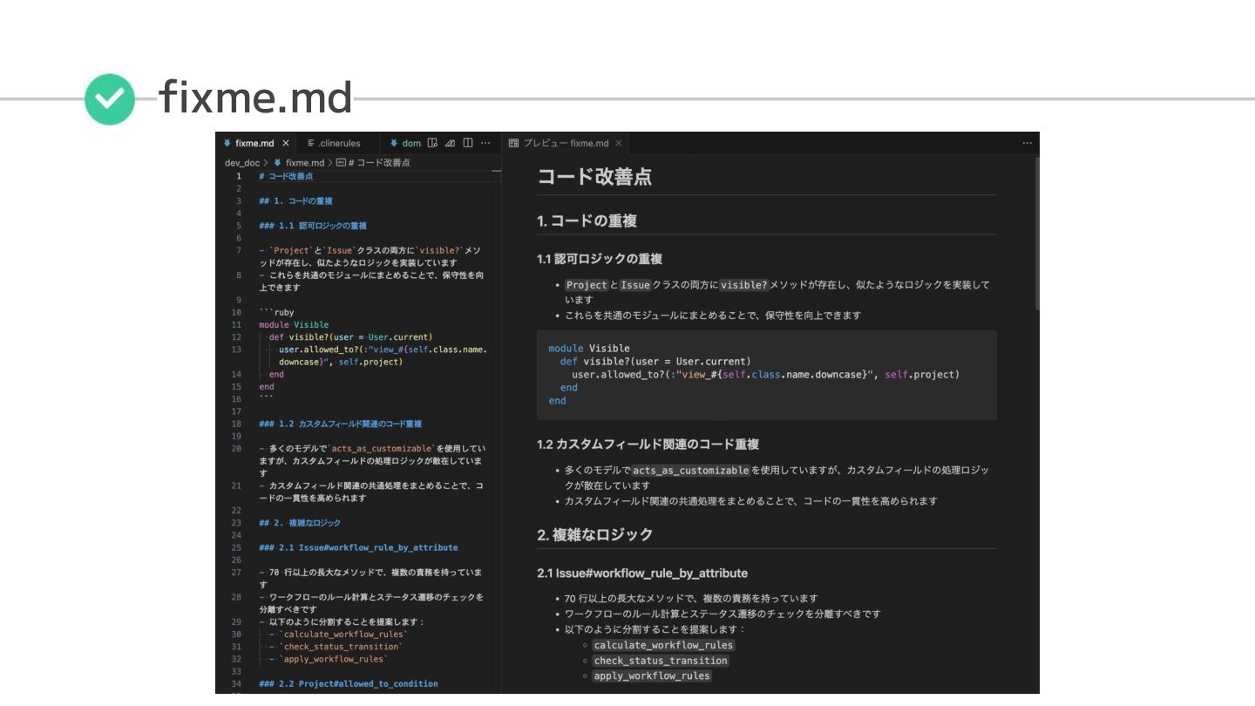
Task: Click '`check_status_transition`' in source editor
Action: click(340, 647)
